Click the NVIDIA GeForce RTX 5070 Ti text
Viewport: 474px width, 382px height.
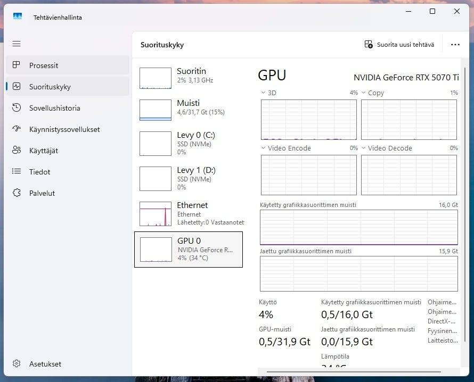tap(406, 78)
